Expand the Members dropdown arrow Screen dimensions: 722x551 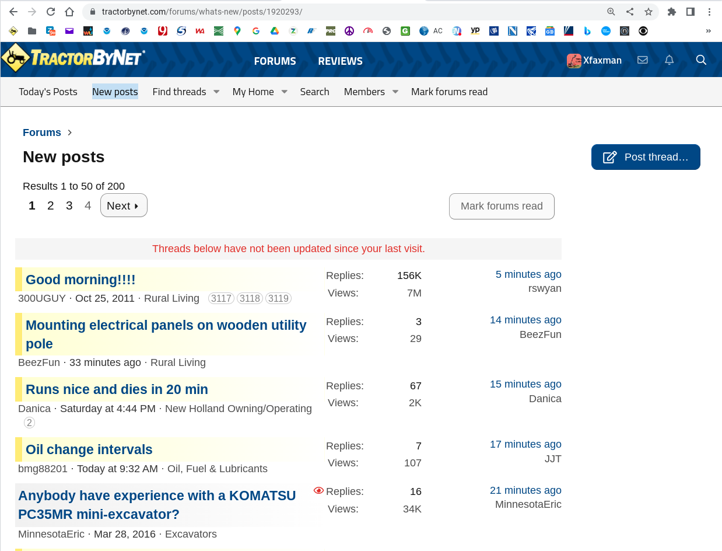(x=395, y=92)
